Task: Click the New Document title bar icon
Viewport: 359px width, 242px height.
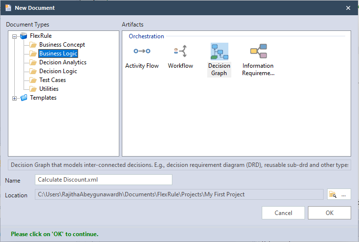Action: [8, 8]
